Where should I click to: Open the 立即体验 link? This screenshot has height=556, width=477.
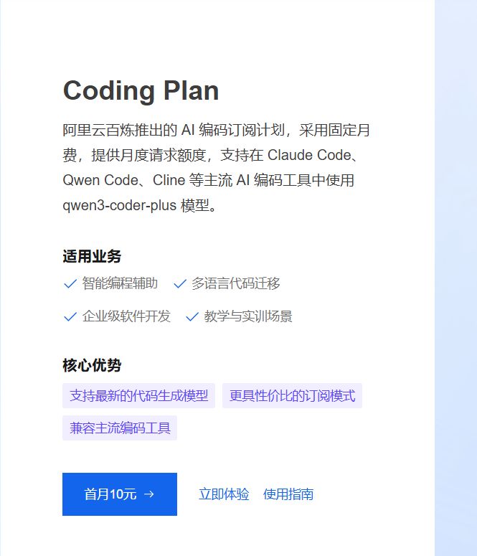click(224, 494)
